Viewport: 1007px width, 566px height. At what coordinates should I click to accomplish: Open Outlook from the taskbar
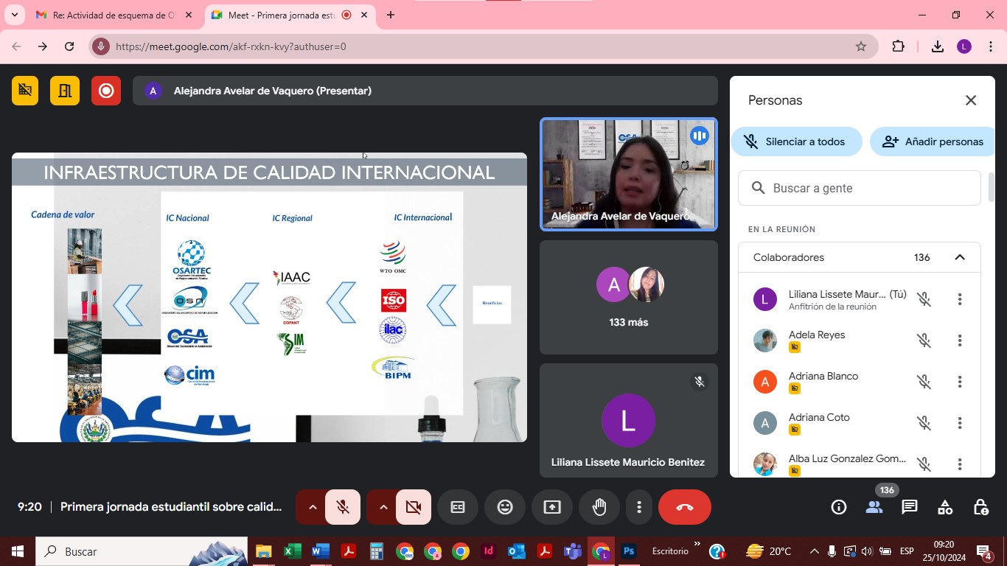pos(516,551)
